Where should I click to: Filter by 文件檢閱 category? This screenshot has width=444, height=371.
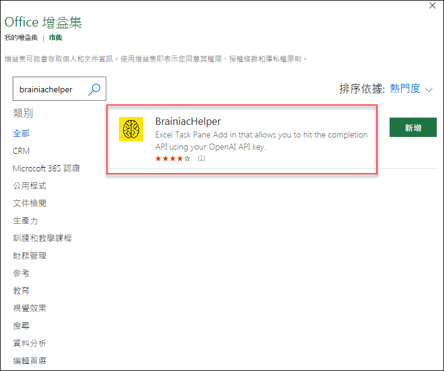30,203
